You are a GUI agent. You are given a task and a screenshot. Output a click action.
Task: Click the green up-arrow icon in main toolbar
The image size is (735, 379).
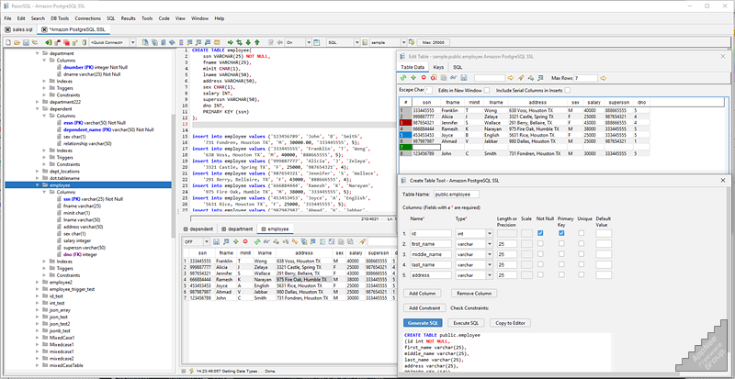(x=257, y=42)
